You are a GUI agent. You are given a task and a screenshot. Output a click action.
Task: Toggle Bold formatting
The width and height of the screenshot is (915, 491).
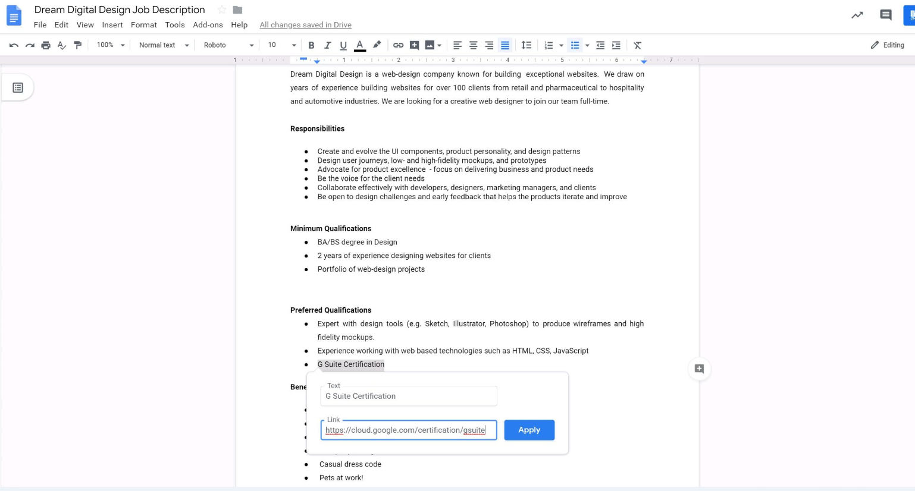(311, 45)
